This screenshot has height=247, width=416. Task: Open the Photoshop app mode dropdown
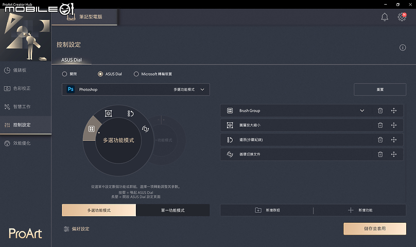click(x=136, y=90)
